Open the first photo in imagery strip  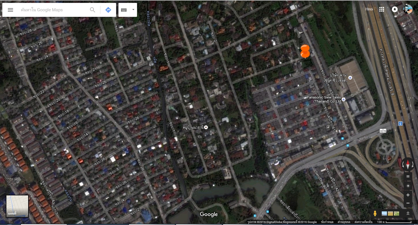(x=384, y=213)
